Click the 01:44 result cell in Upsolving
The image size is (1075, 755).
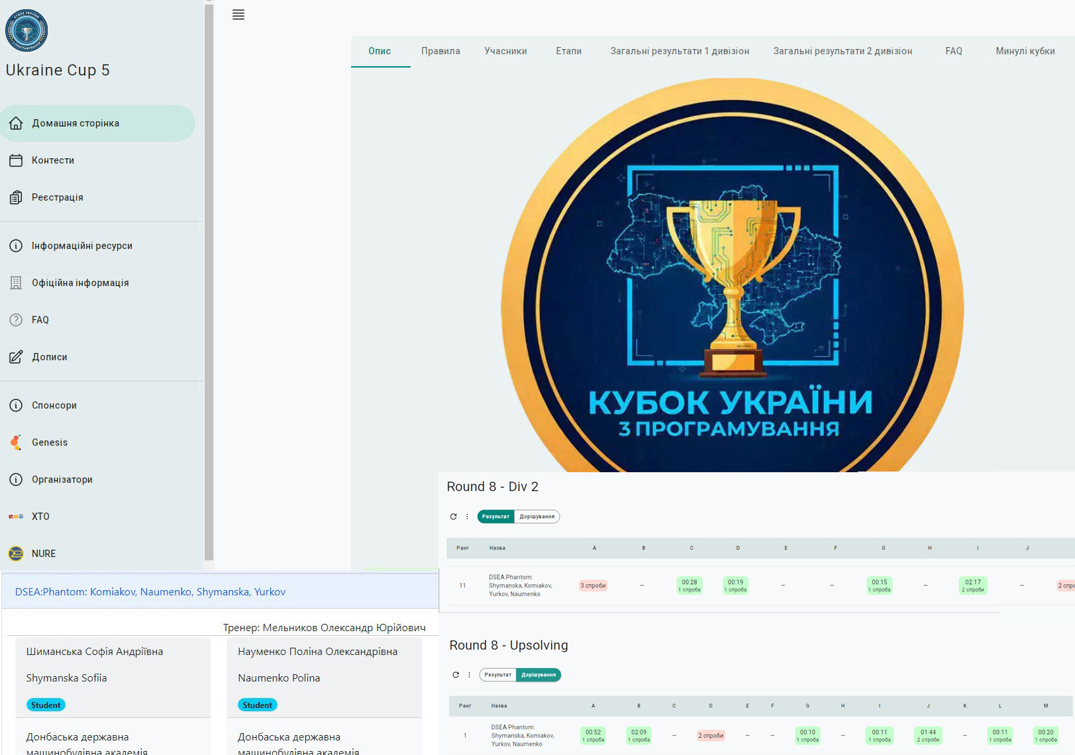928,736
